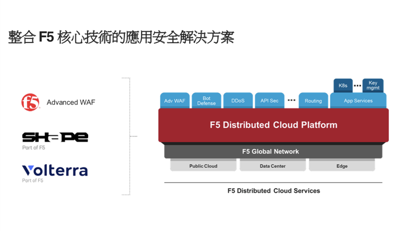Select the Data Center box
410x231 pixels.
(272, 166)
